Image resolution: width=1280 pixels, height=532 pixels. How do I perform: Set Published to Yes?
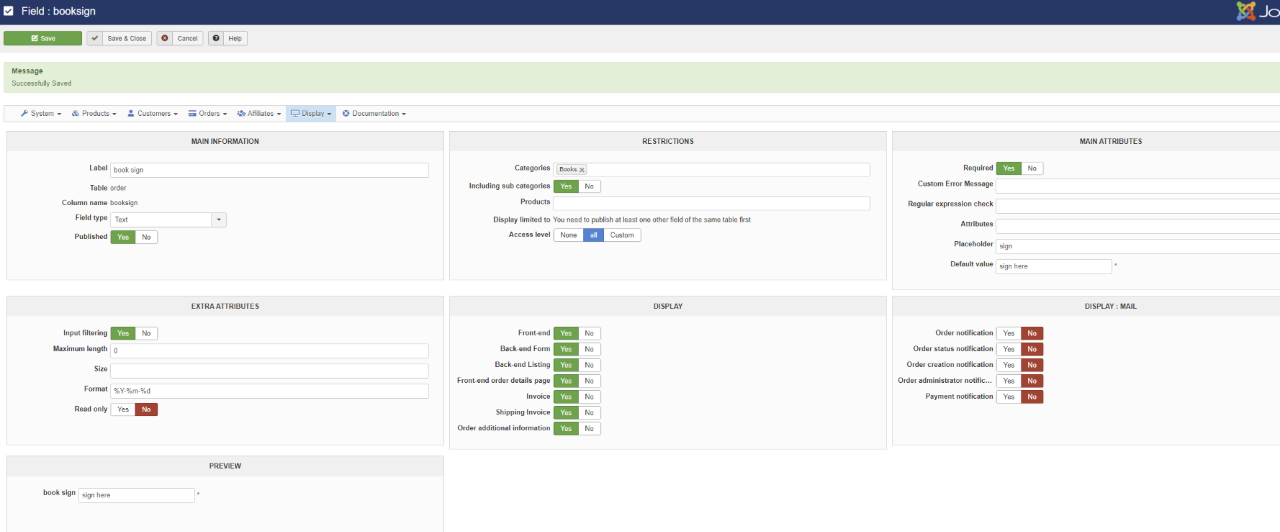(123, 237)
